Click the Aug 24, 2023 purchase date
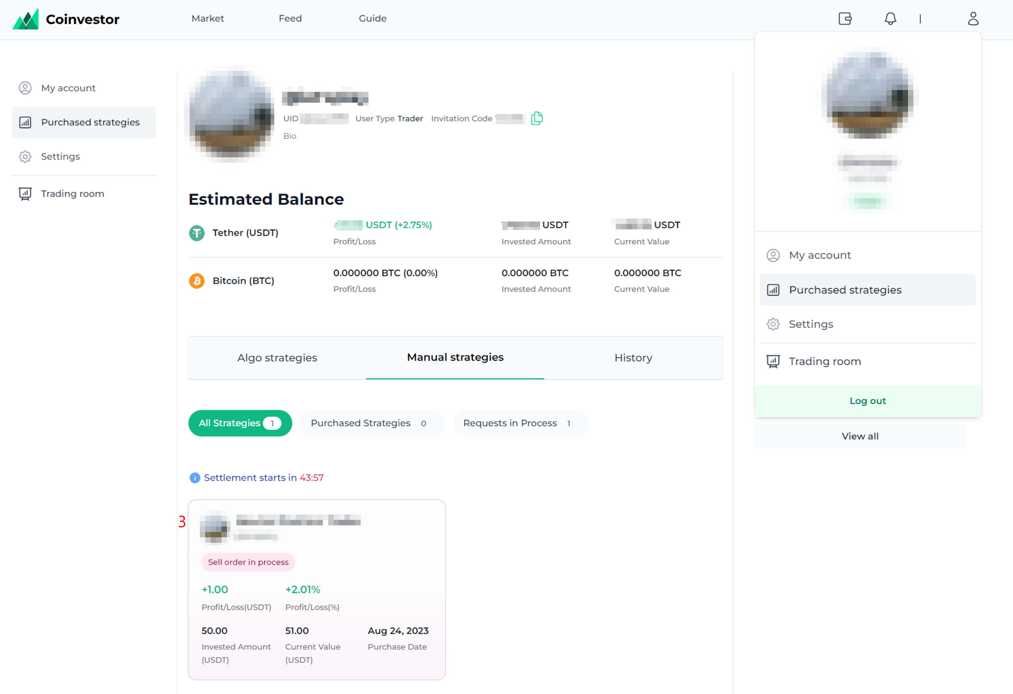The height and width of the screenshot is (694, 1013). pyautogui.click(x=398, y=631)
